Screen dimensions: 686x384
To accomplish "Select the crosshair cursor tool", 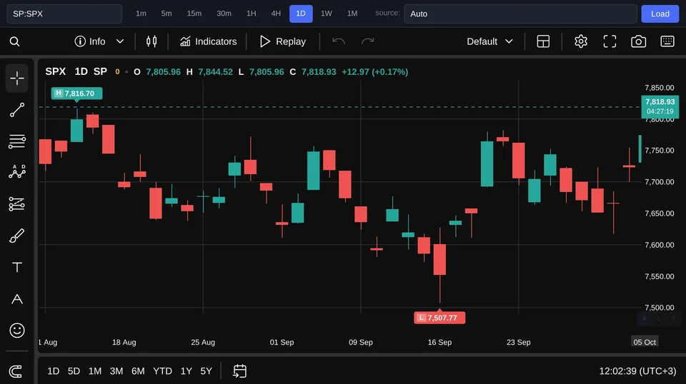I will (x=17, y=79).
